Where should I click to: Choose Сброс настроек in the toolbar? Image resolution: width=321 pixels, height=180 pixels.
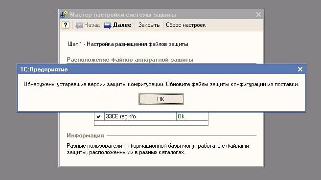185,25
